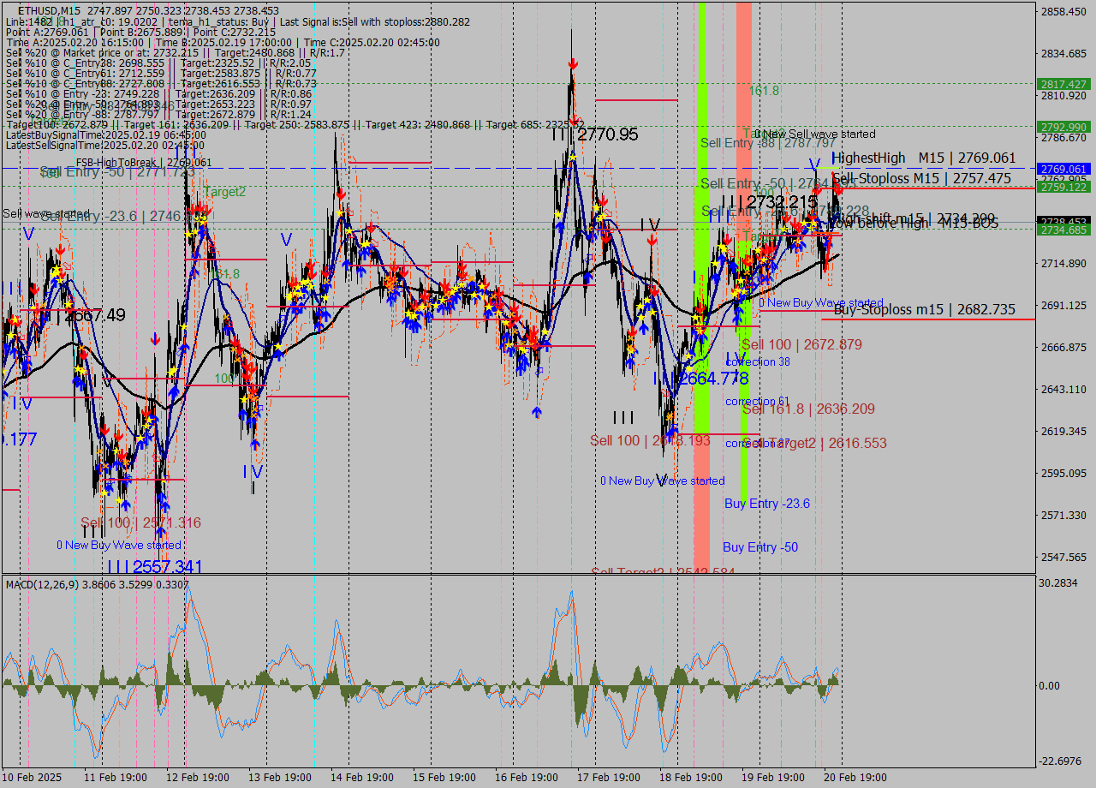Select the blue up arrow below III 2664.778
Image resolution: width=1096 pixels, height=788 pixels.
pos(672,433)
